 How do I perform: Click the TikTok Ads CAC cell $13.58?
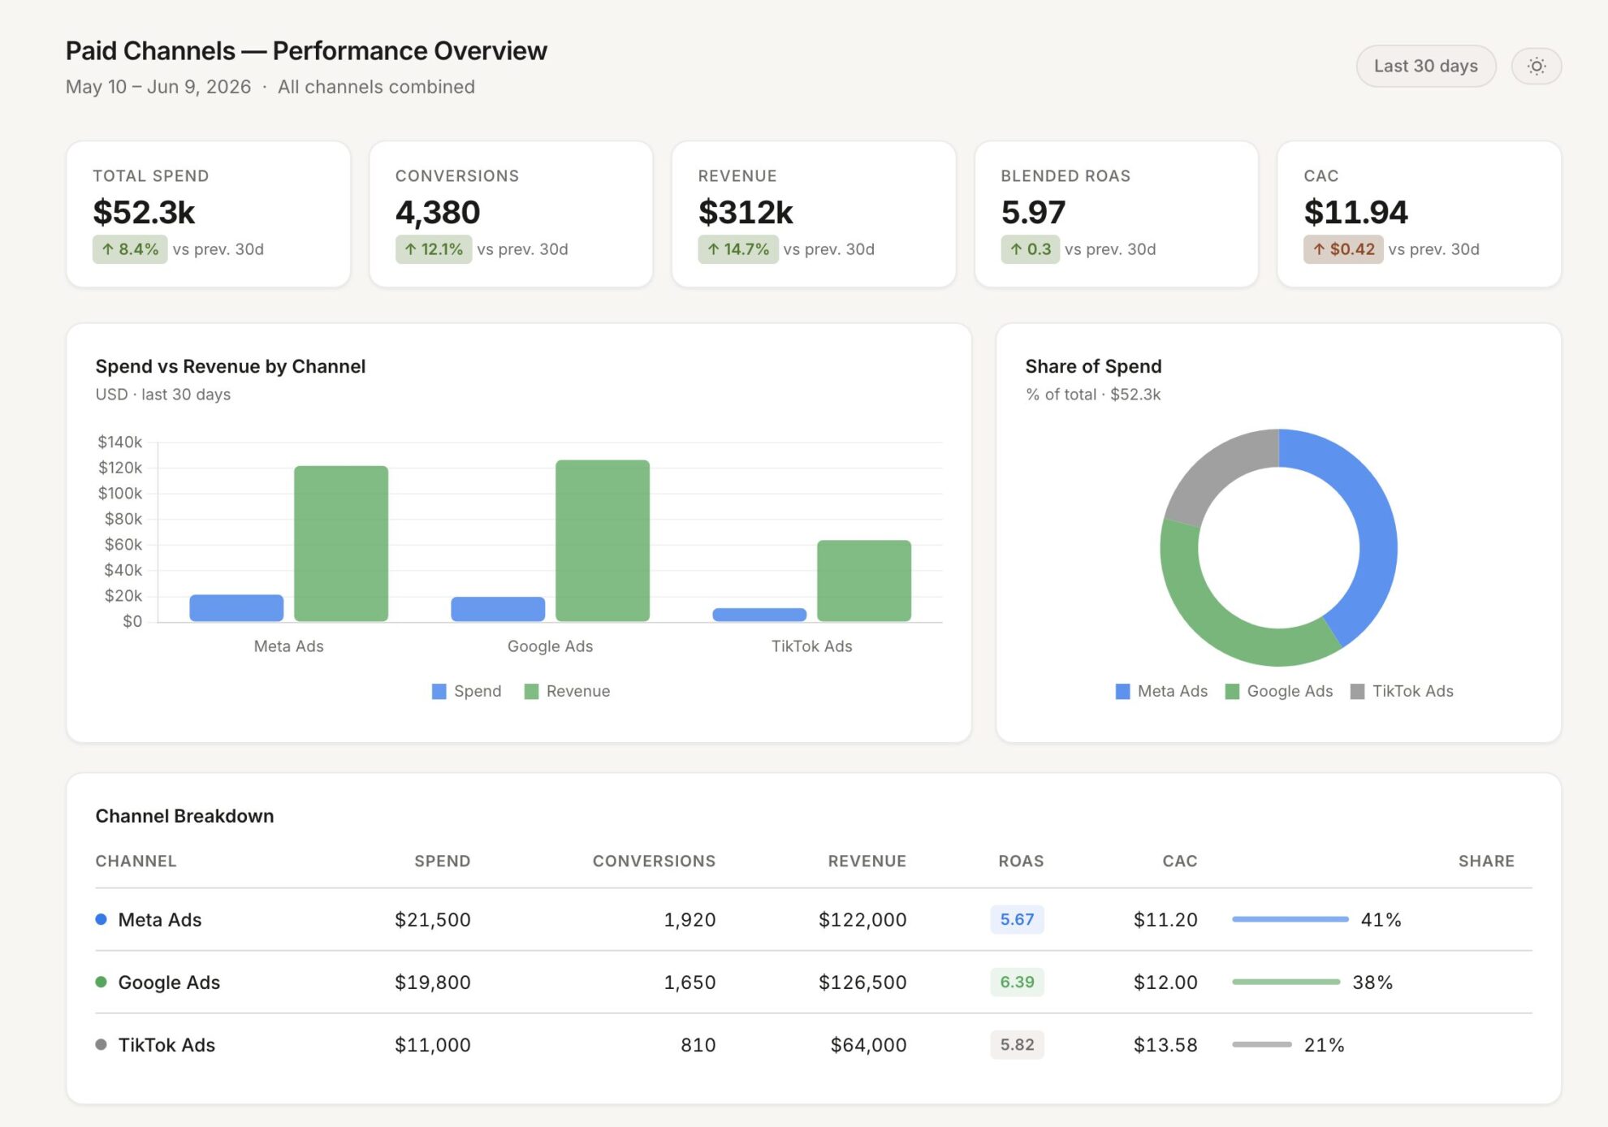coord(1165,1044)
